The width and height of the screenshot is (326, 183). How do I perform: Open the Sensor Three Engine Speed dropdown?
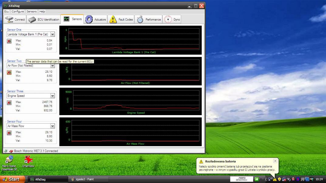53,96
